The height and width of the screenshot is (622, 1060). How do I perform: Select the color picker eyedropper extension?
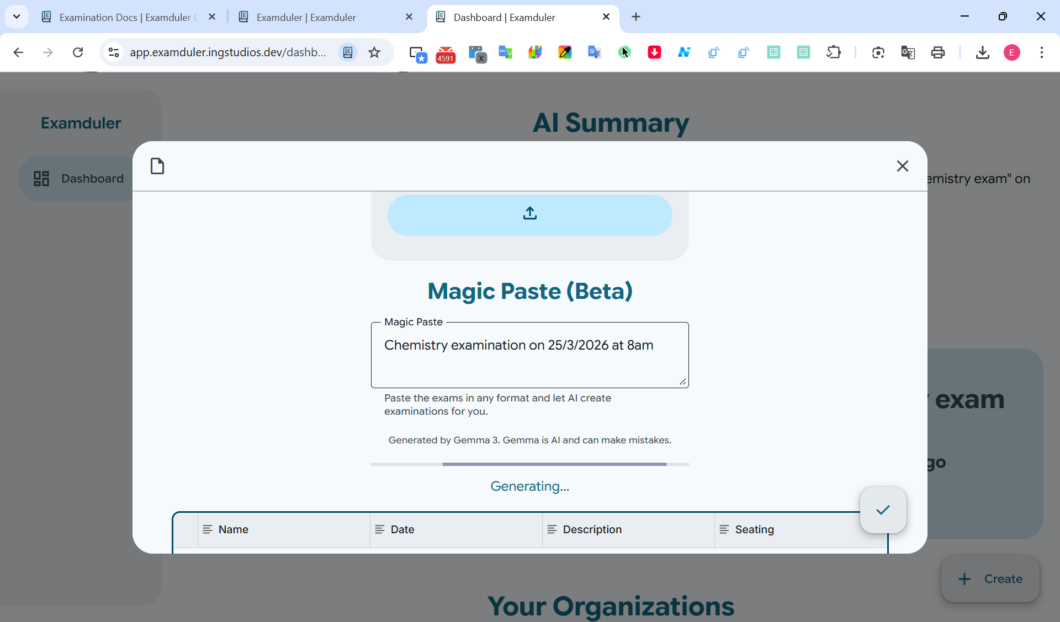[565, 52]
